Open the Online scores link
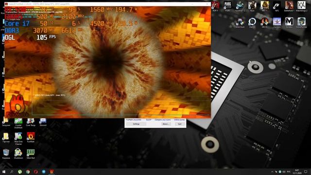 179,120
